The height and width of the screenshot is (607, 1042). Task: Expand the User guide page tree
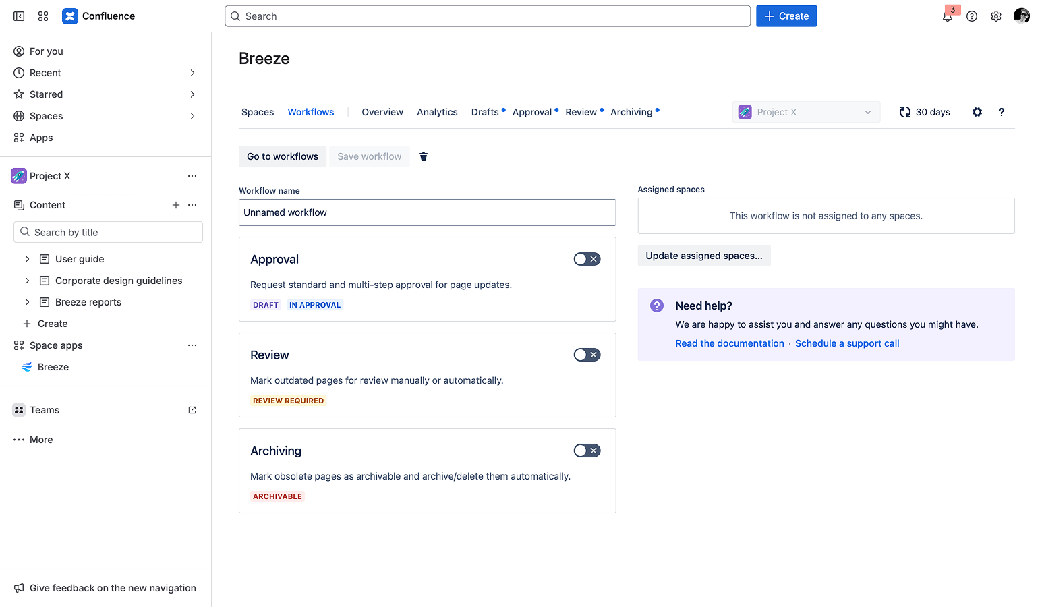pyautogui.click(x=26, y=258)
